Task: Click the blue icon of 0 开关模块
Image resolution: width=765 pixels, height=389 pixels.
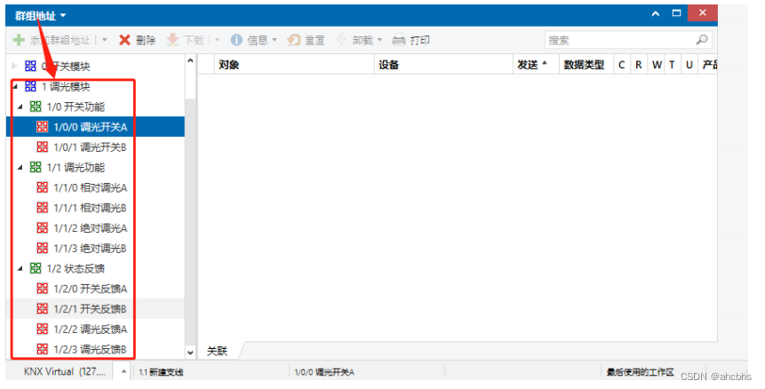Action: [x=30, y=66]
